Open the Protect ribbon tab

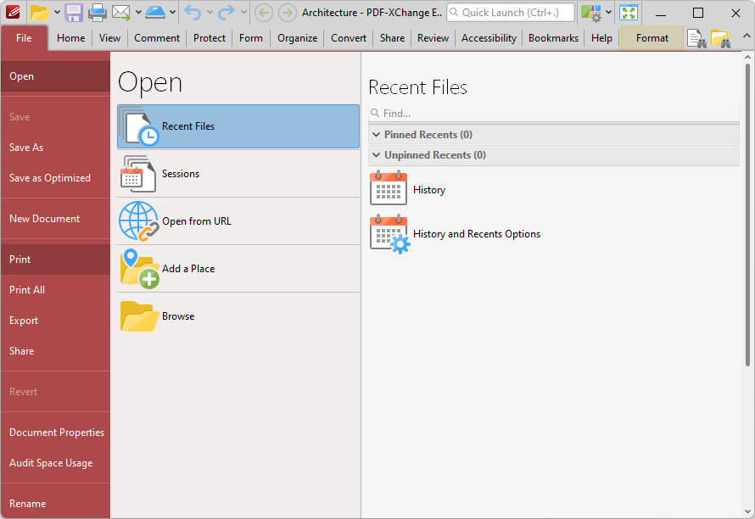(x=210, y=38)
